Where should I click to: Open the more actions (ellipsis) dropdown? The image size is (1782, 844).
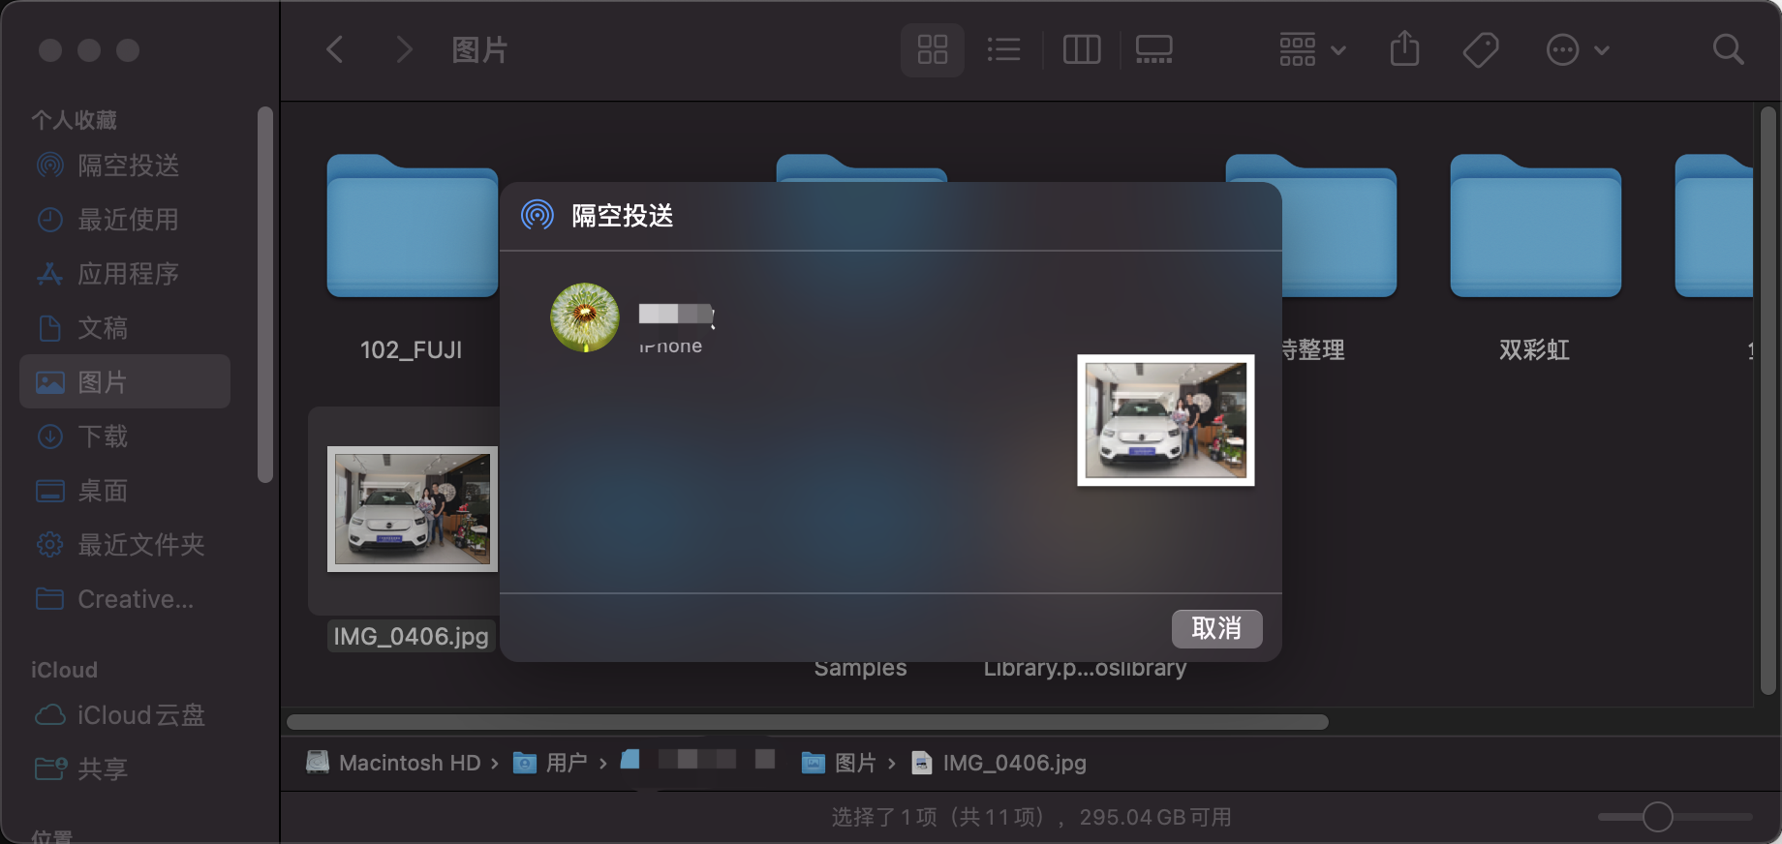pos(1577,49)
